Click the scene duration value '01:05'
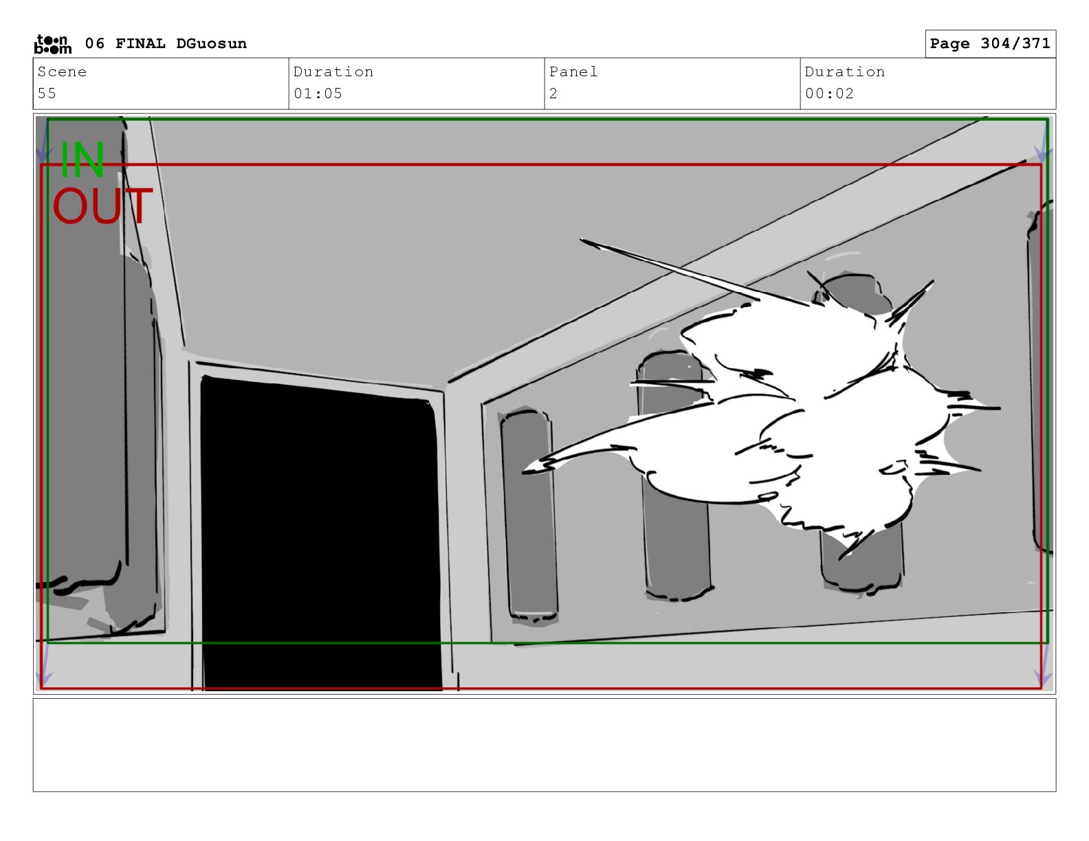The width and height of the screenshot is (1089, 841). tap(318, 93)
